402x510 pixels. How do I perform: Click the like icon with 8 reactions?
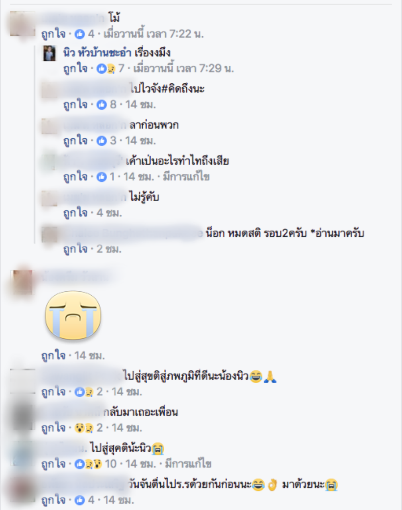pos(102,105)
